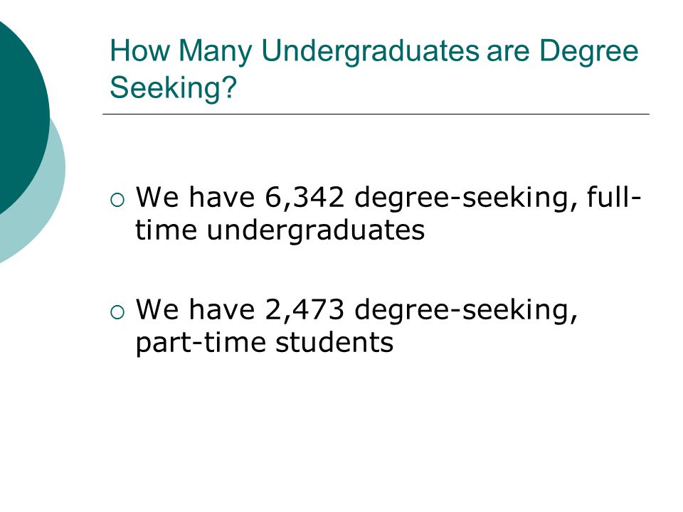
Task: Select the text part-time students
Action: pyautogui.click(x=265, y=344)
